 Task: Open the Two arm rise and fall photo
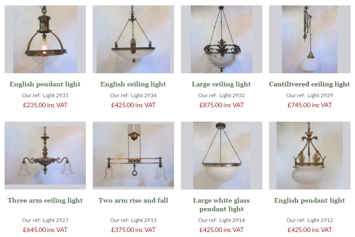133,156
